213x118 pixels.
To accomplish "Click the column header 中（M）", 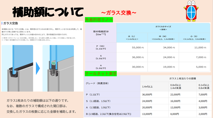I will (x=163, y=38).
